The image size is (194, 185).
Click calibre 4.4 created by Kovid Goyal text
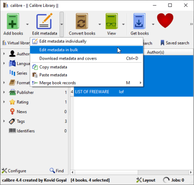pos(34,180)
